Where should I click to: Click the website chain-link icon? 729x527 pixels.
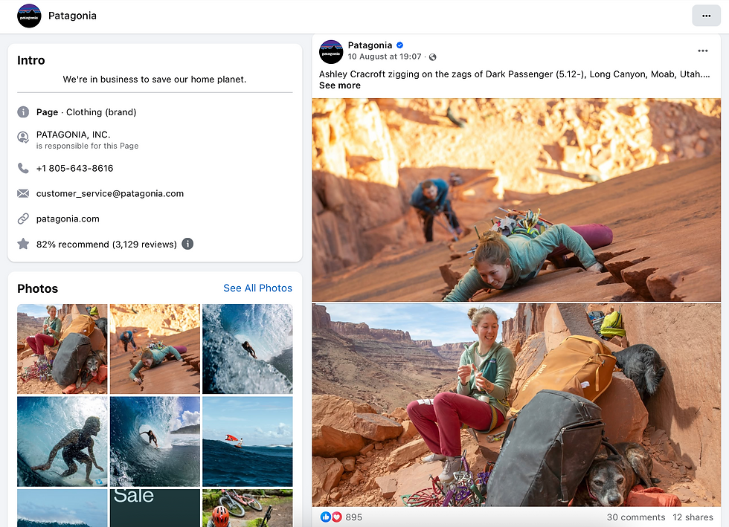[x=23, y=219]
